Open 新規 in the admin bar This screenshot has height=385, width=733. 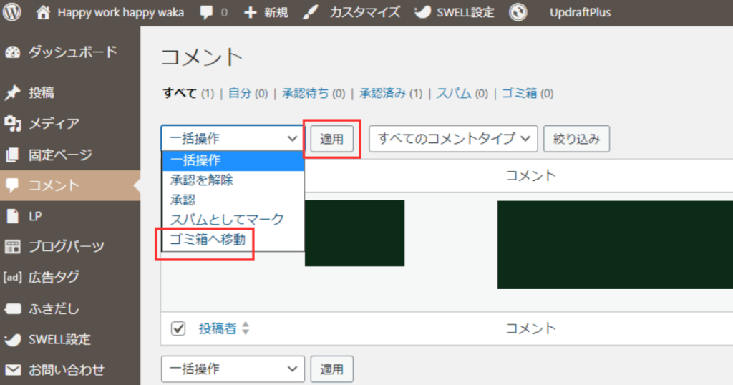[276, 13]
